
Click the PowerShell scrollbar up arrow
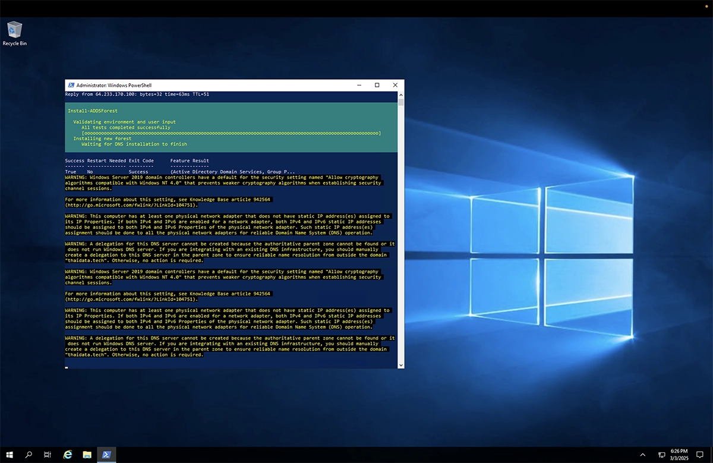pyautogui.click(x=401, y=95)
